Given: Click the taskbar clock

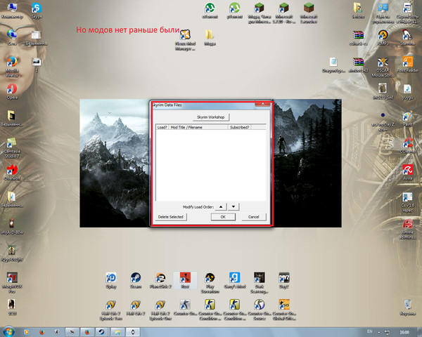Looking at the screenshot, I should pyautogui.click(x=404, y=332).
